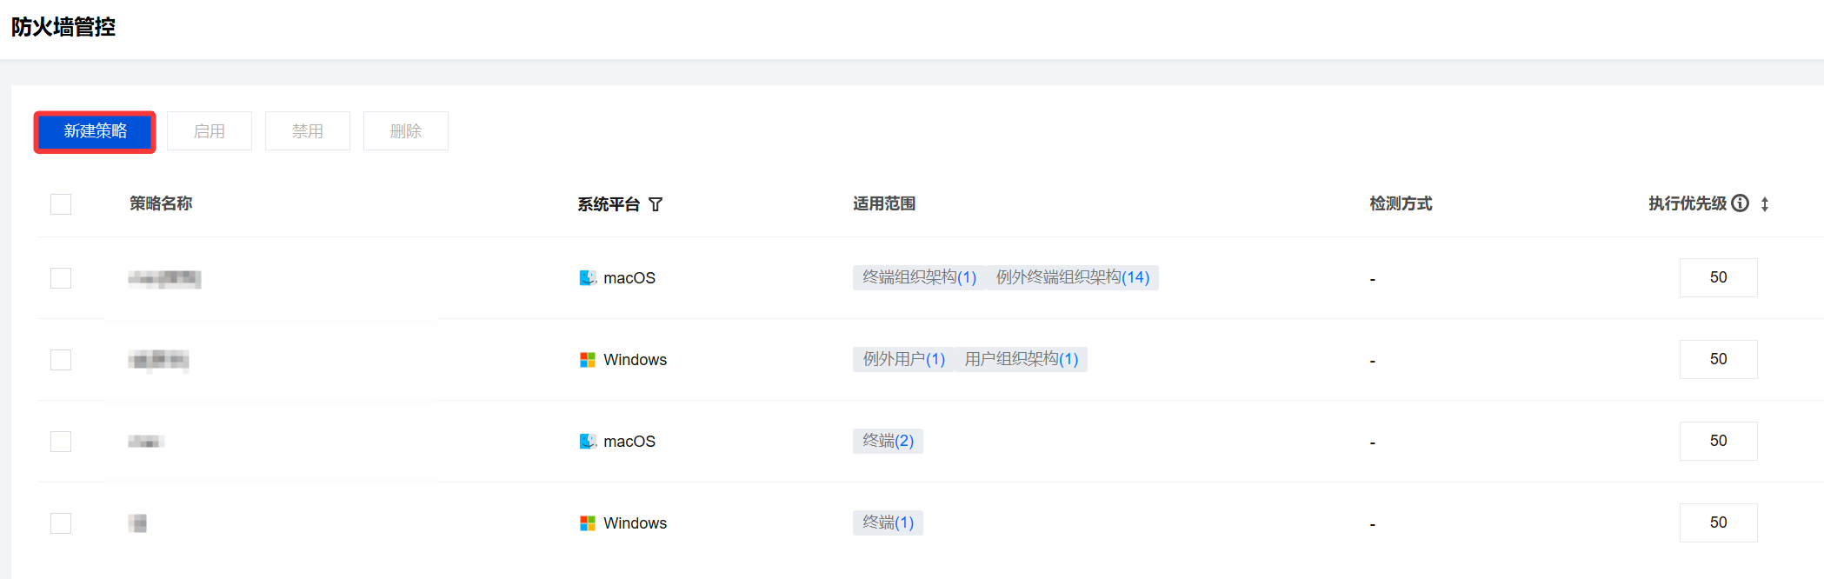Open blurred policy name in 终端(1) row

click(137, 523)
